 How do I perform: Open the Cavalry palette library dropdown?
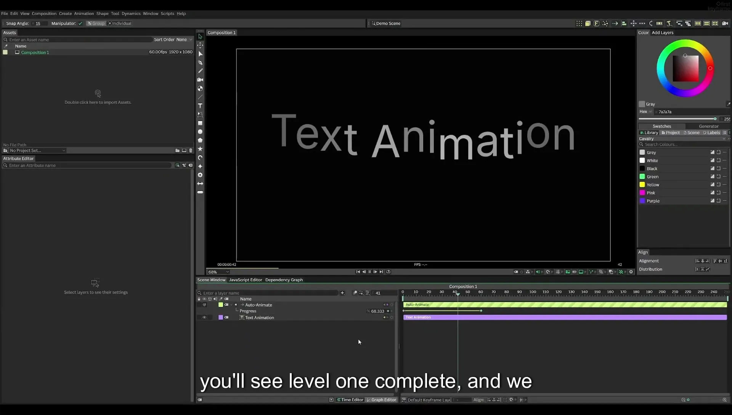click(682, 139)
